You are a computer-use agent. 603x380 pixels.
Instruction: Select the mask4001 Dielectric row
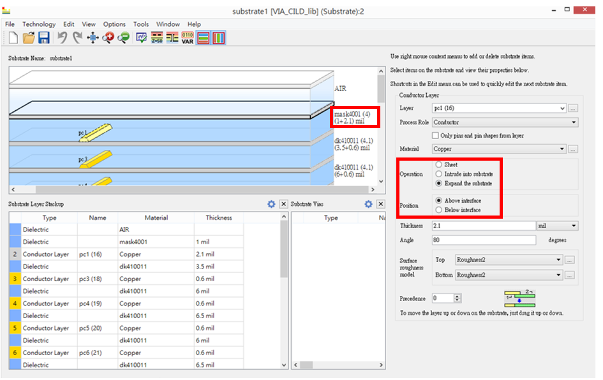(x=126, y=242)
